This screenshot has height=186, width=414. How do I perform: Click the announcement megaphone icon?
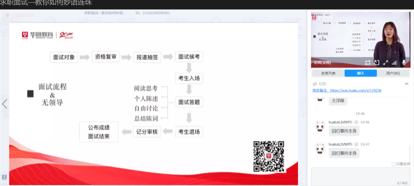tap(315, 84)
